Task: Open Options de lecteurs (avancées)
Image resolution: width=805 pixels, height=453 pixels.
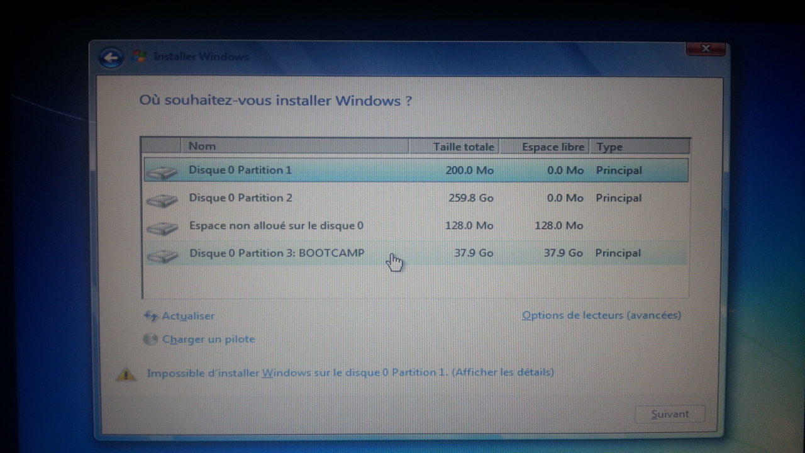Action: [601, 315]
